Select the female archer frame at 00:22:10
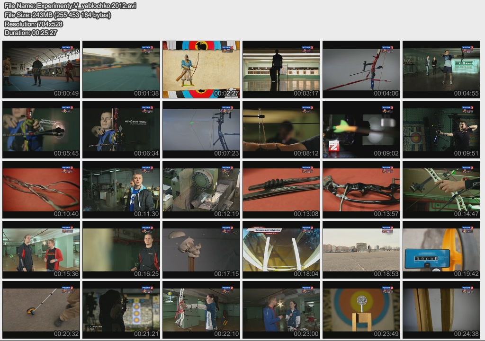Viewport: 485px width, 341px height. tap(201, 310)
